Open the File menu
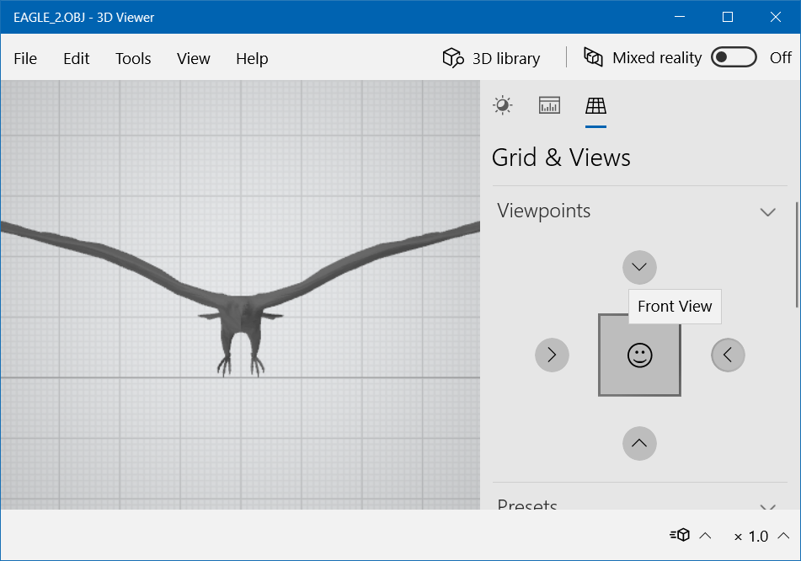The image size is (801, 561). click(x=25, y=58)
